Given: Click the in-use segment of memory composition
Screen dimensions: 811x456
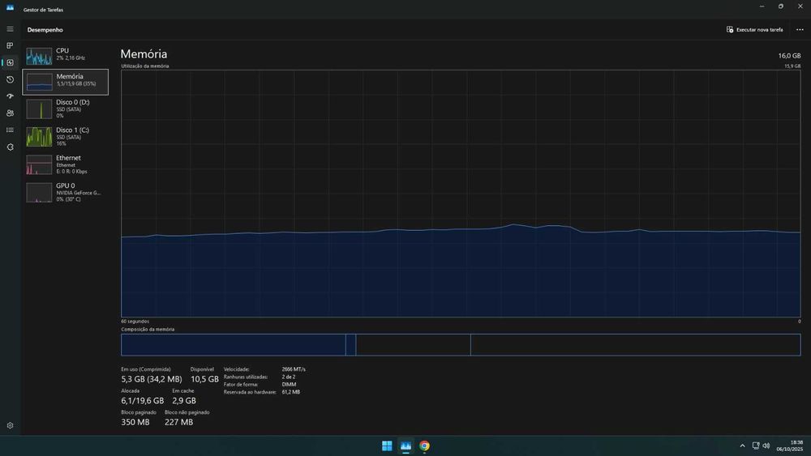Looking at the screenshot, I should click(234, 344).
